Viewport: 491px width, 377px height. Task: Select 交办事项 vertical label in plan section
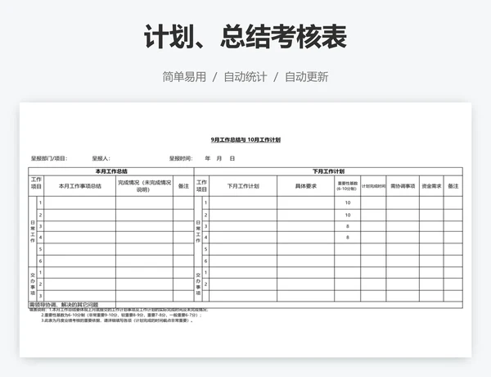[198, 284]
